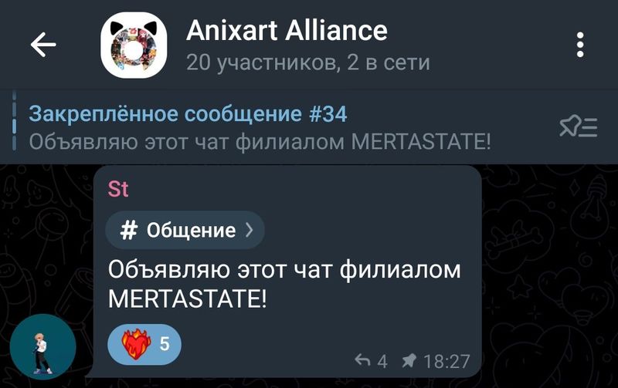Open St's profile avatar
The height and width of the screenshot is (388, 618).
point(43,347)
